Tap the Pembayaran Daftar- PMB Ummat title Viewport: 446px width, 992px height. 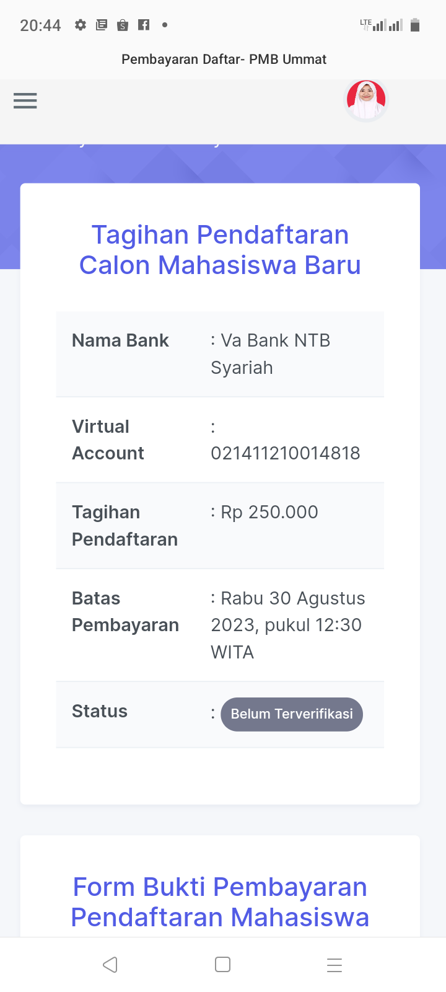click(224, 60)
